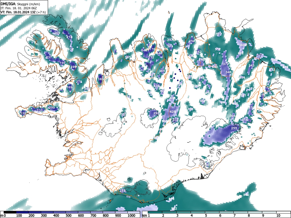Click the visibility value 922 on the map
Screen dimensions: 291x218
click(x=174, y=208)
